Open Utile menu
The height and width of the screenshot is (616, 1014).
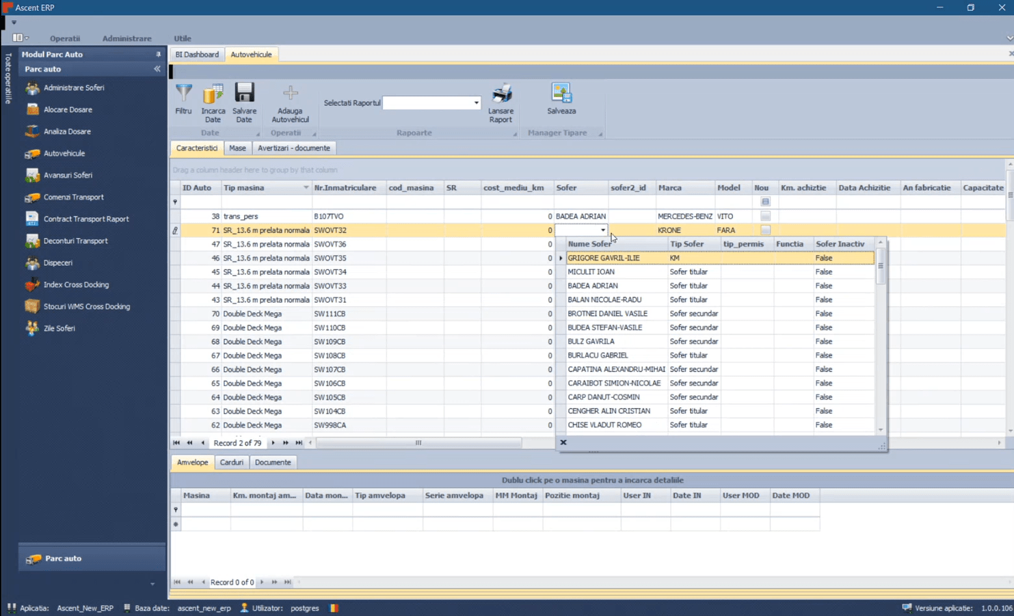coord(183,38)
